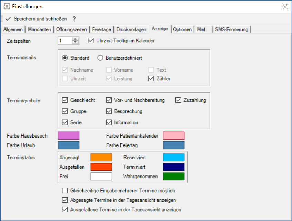Uncheck the Zähler checkbox
Image resolution: width=292 pixels, height=221 pixels.
[151, 79]
